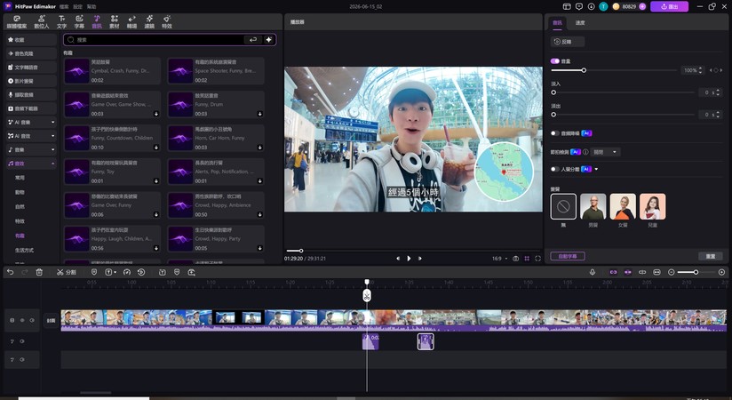The height and width of the screenshot is (400, 732).
Task: Select the 動物 (Animals) subcategory
Action: coord(20,192)
